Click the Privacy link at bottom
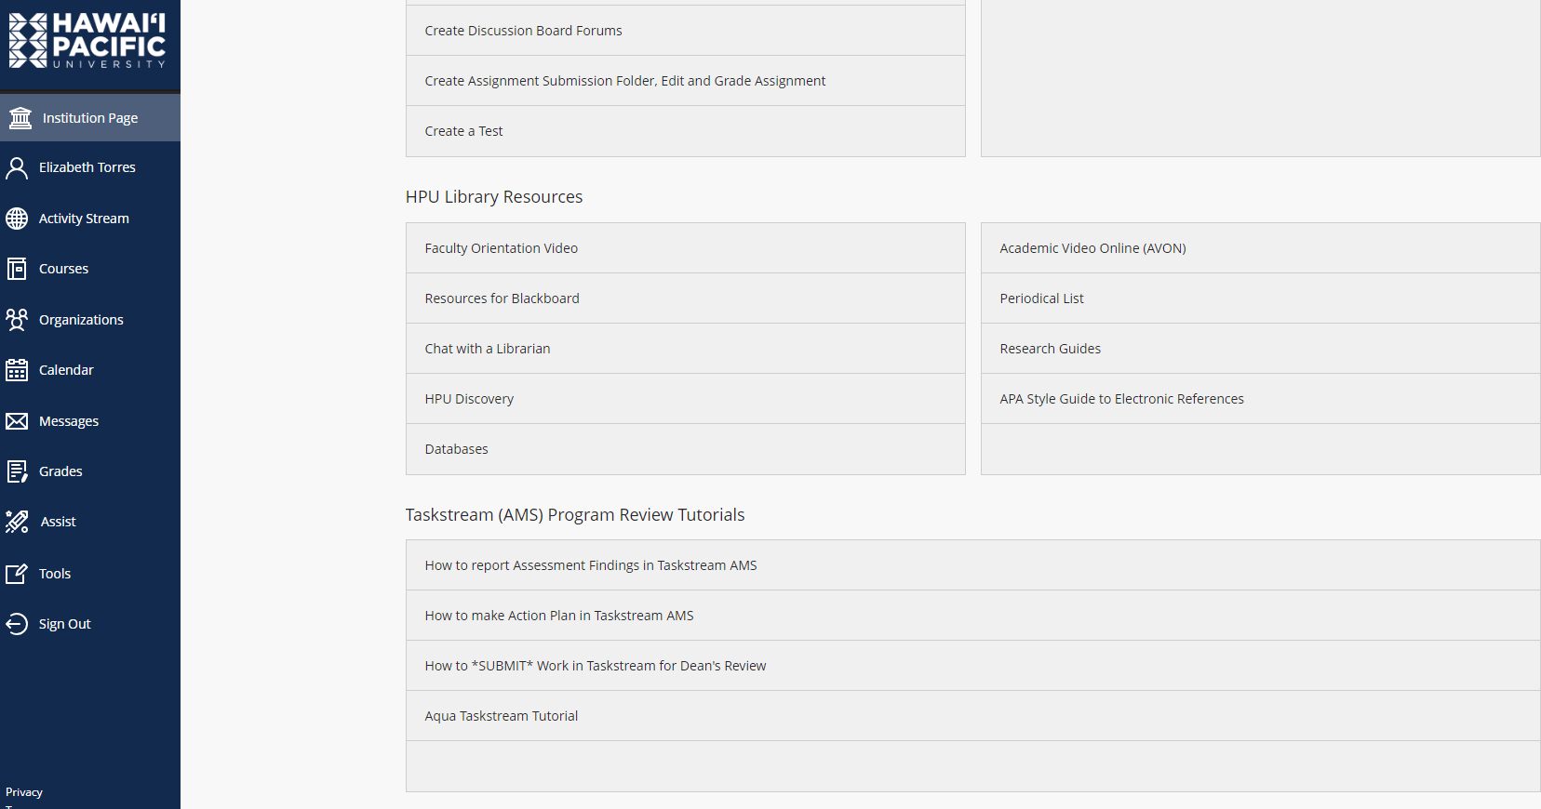This screenshot has height=809, width=1541. pos(24,792)
